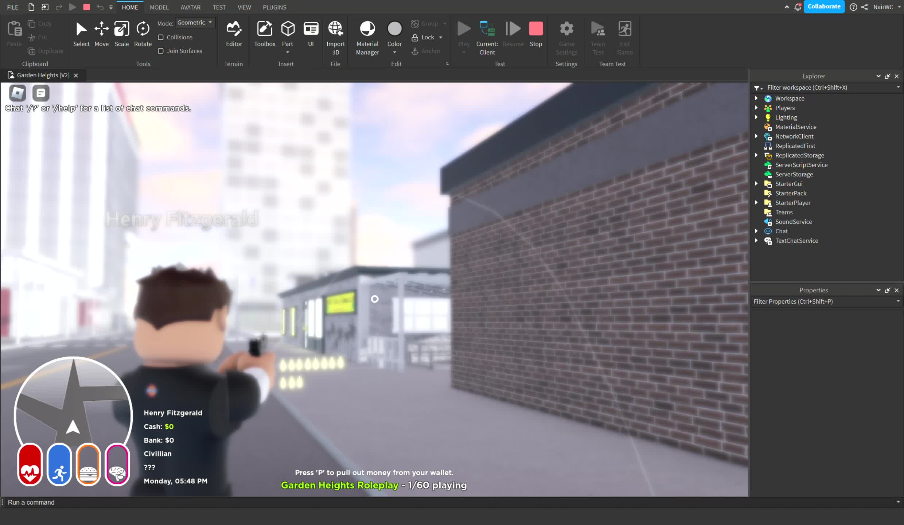Toggle the Join Surfaces checkbox
The height and width of the screenshot is (525, 904).
(x=161, y=51)
